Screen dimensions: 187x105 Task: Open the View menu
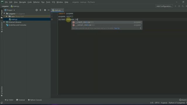tap(15, 2)
